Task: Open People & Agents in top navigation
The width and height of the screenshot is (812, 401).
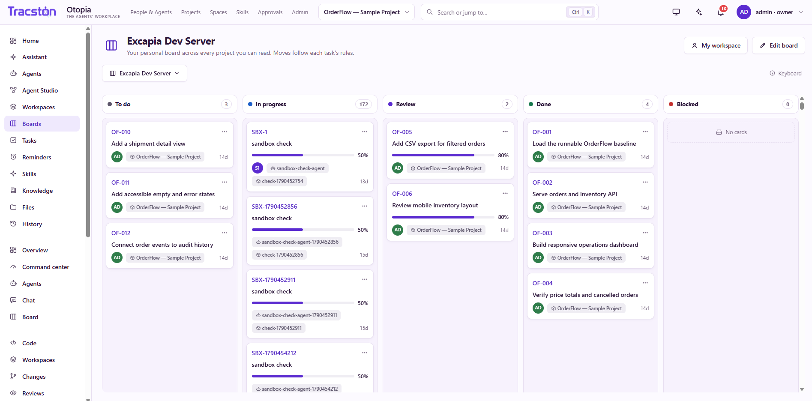Action: pyautogui.click(x=151, y=12)
